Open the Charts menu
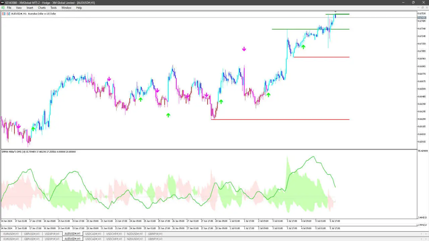Image resolution: width=429 pixels, height=241 pixels. click(x=41, y=8)
